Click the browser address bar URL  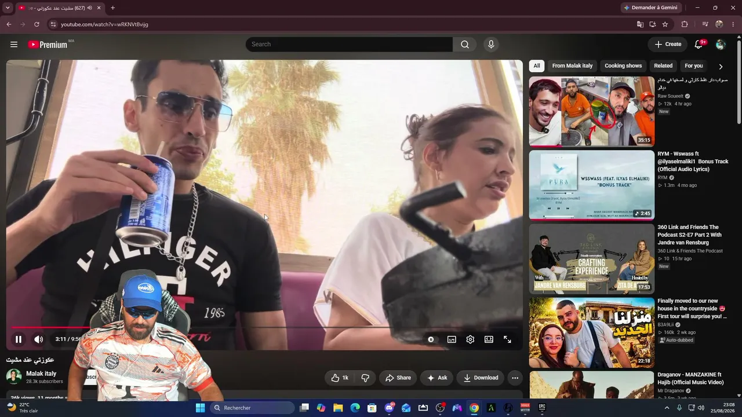point(104,24)
